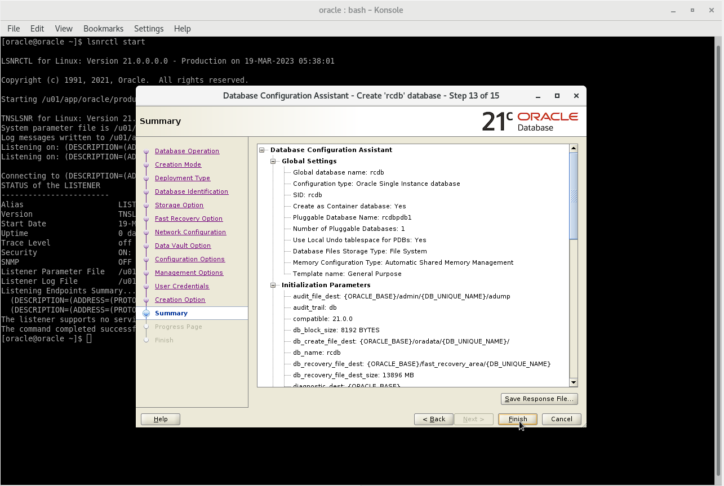Go to the Network Configuration step
The height and width of the screenshot is (486, 724).
pyautogui.click(x=190, y=232)
